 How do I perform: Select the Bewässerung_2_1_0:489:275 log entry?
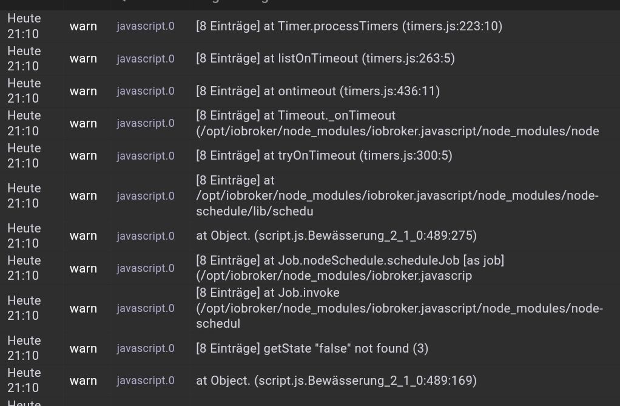click(x=337, y=236)
